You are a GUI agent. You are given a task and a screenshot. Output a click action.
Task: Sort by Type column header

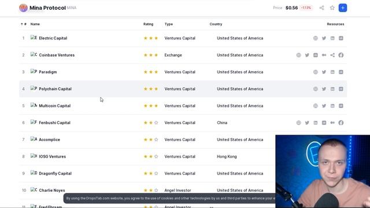[x=169, y=24]
